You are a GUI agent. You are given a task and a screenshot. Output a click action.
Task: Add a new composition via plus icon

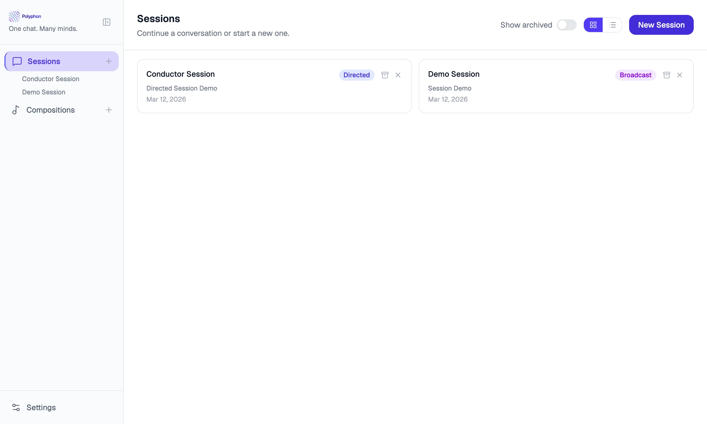[109, 110]
